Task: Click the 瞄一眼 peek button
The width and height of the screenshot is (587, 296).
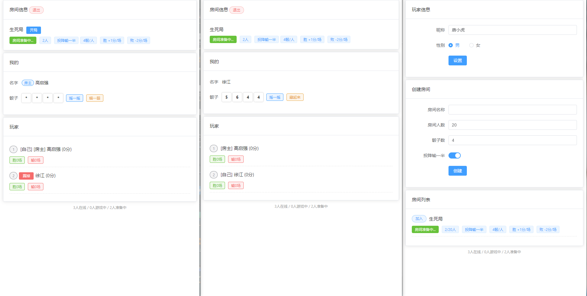Action: pyautogui.click(x=94, y=98)
